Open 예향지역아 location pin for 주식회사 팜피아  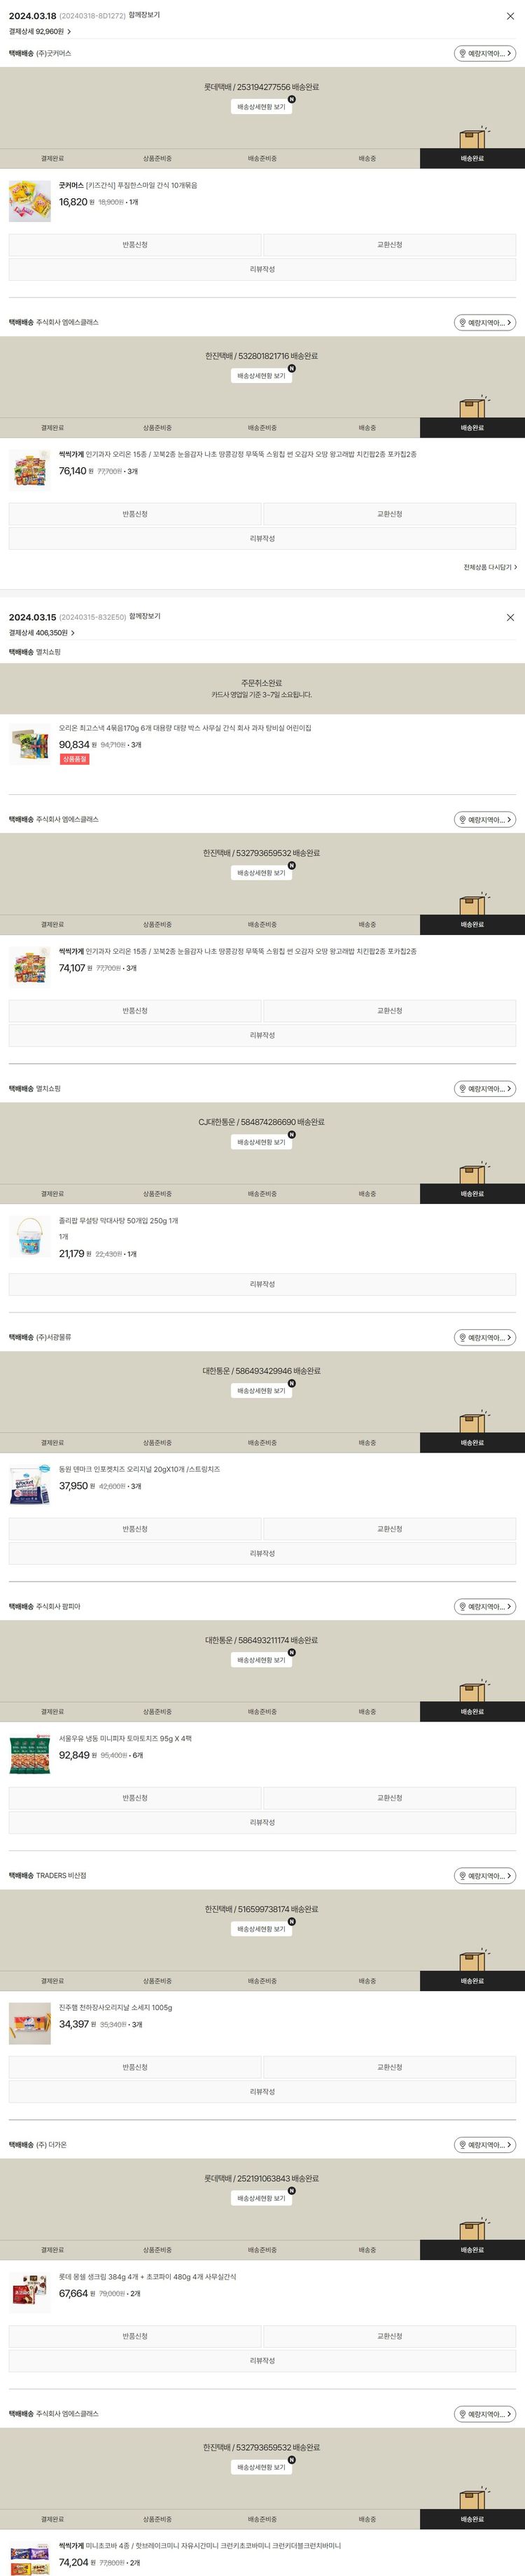(485, 1607)
